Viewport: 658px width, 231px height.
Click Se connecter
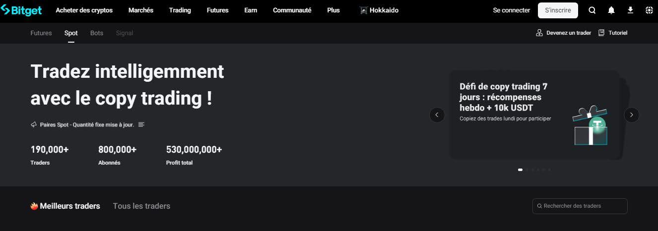click(512, 10)
